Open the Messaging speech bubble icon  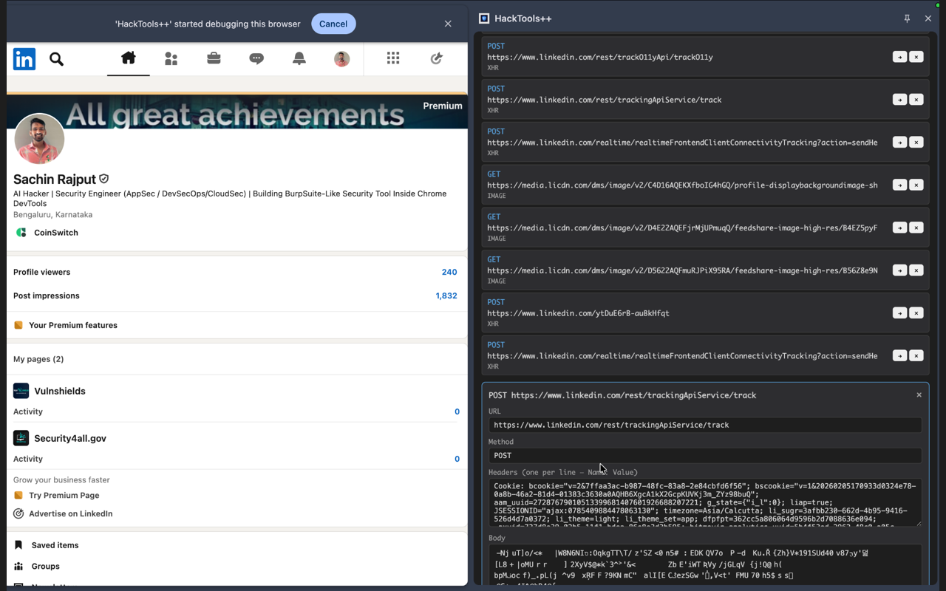[256, 59]
